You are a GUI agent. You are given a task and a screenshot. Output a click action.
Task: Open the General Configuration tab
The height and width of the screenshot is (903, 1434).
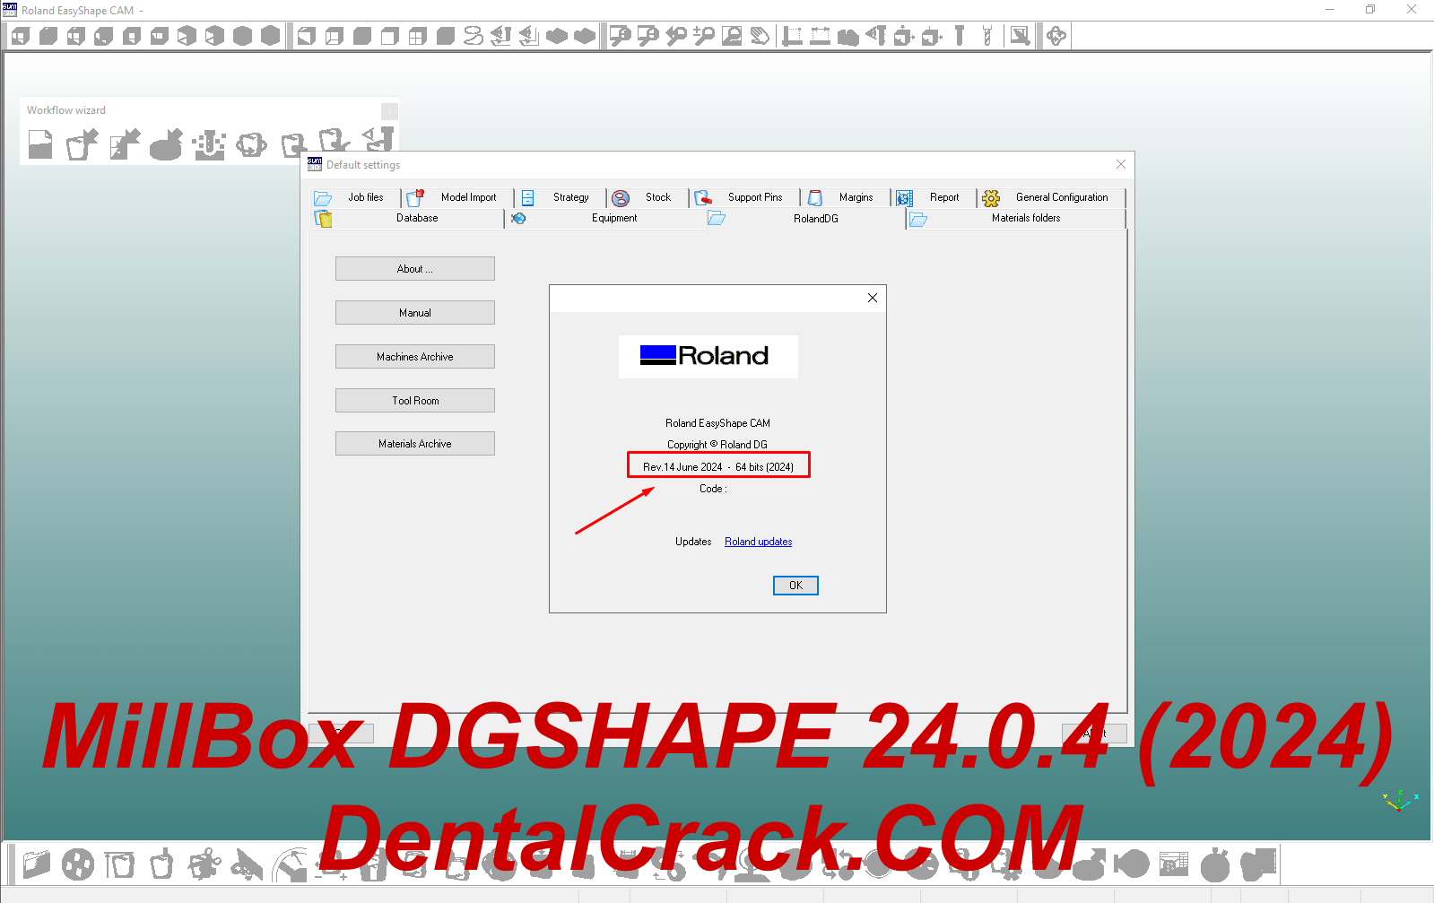point(1052,197)
